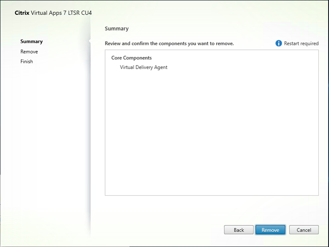Select the Remove step in the sidebar

(x=29, y=52)
